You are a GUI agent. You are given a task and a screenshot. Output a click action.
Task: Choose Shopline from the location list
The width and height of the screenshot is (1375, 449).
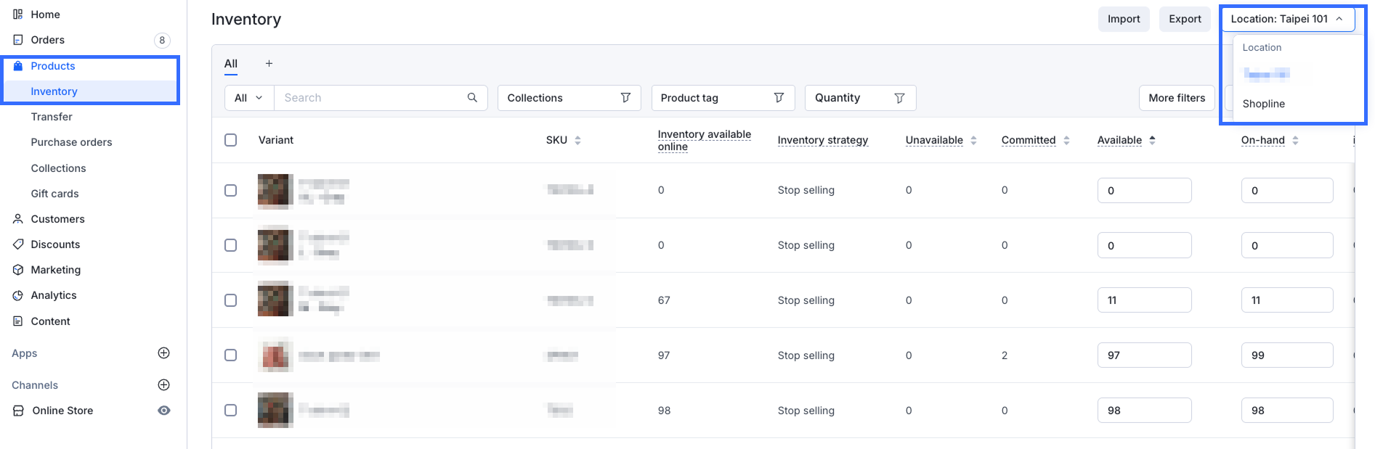(x=1263, y=104)
